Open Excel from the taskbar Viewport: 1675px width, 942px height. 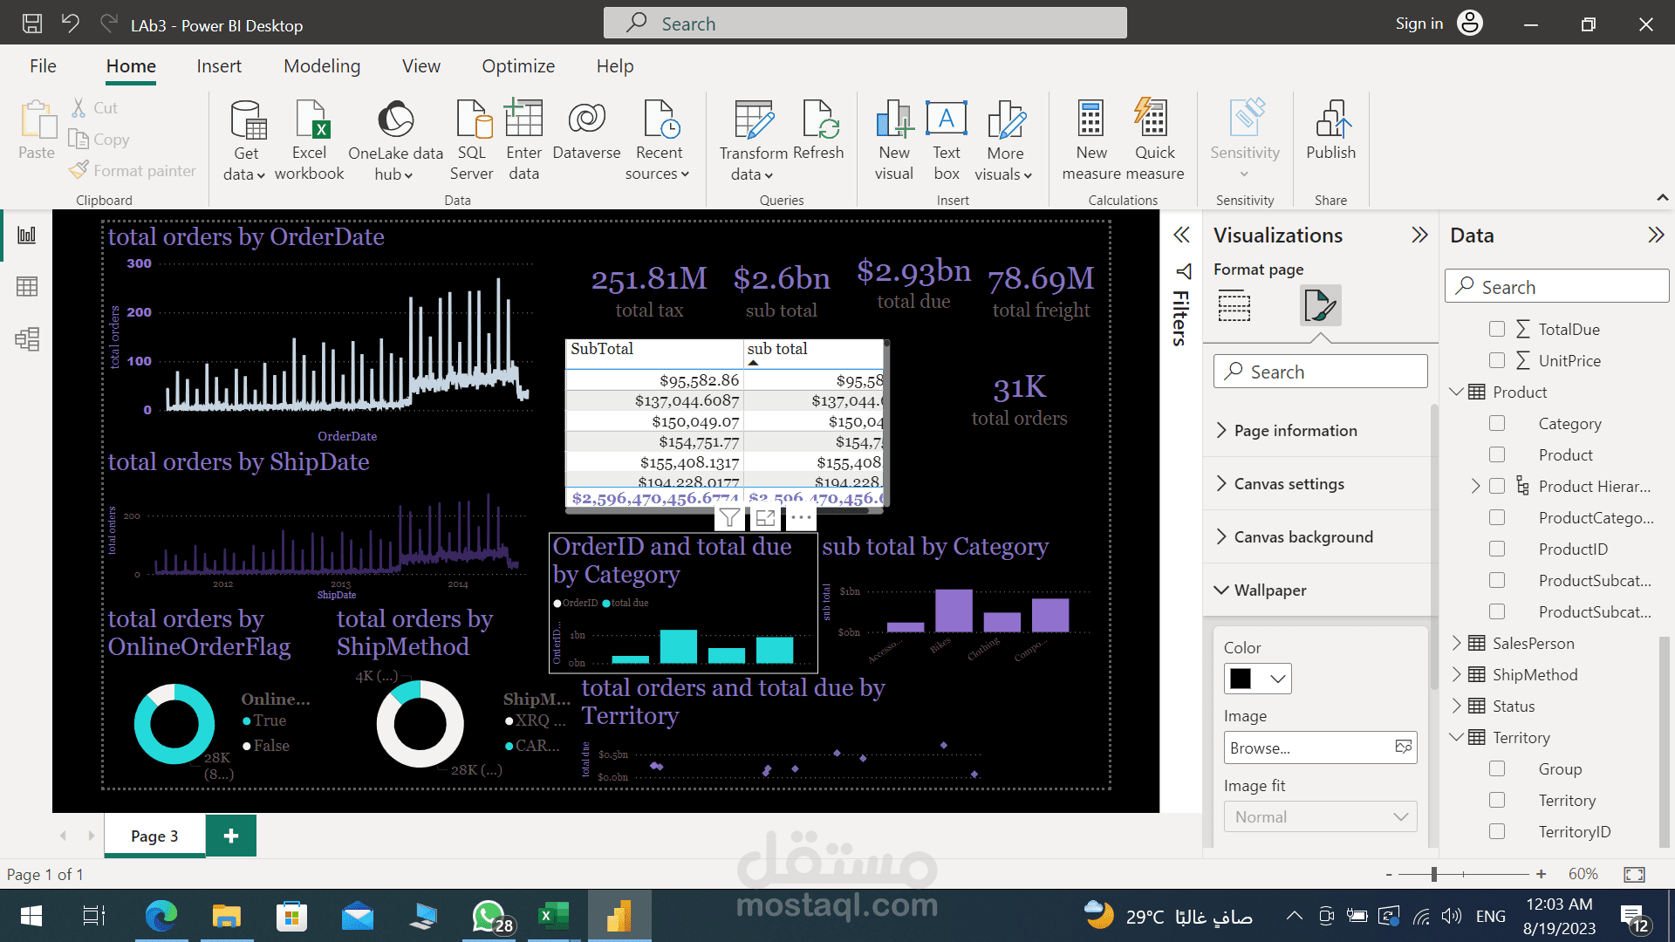[x=553, y=916]
